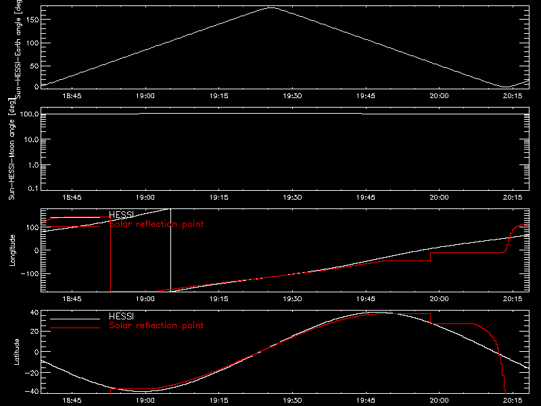Click the HESSI legend label in Longitude panel
541x406 pixels.
(x=121, y=215)
